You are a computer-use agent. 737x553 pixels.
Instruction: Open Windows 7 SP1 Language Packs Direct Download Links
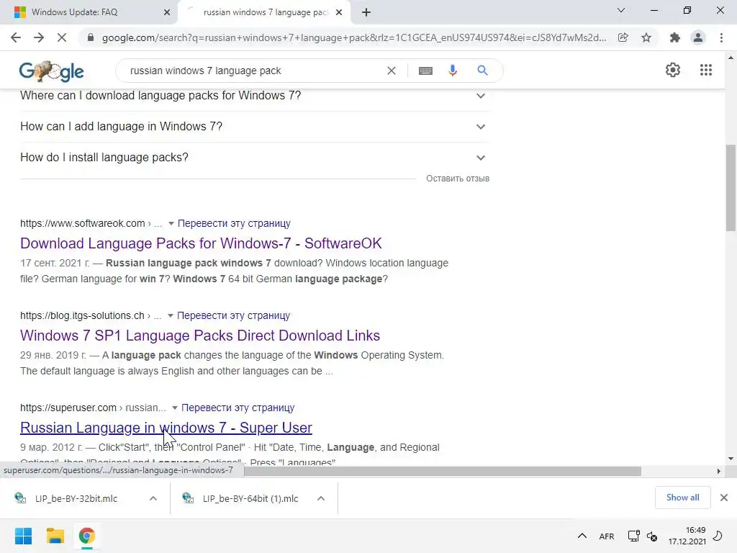tap(200, 336)
